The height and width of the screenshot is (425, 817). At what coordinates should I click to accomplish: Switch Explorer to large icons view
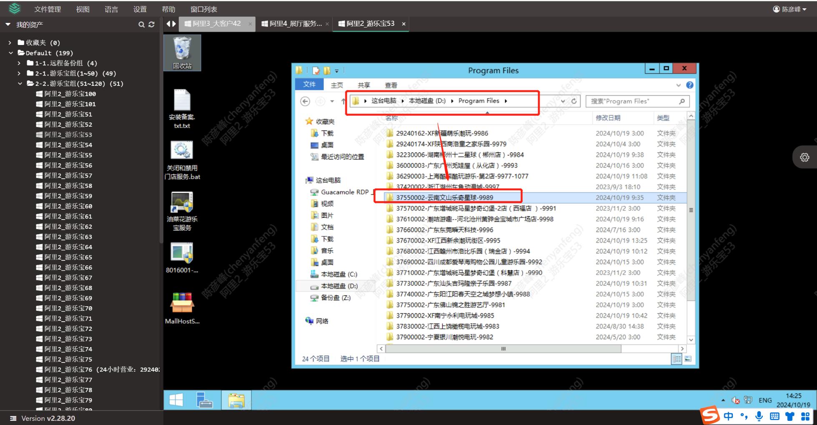tap(688, 359)
